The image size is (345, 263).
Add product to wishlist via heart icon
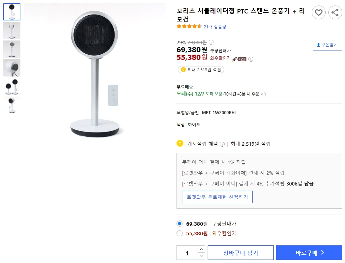coord(319,12)
